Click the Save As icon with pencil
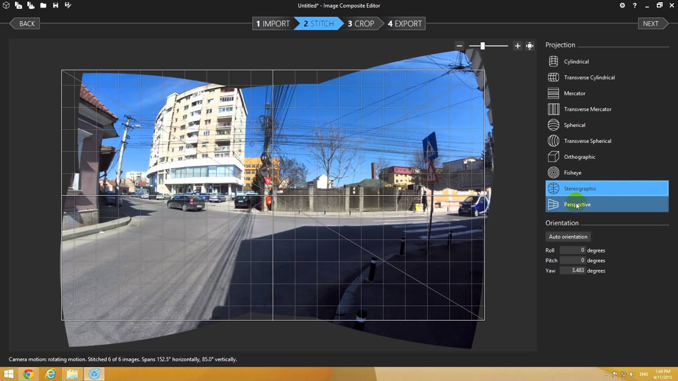This screenshot has height=381, width=678. [x=68, y=5]
